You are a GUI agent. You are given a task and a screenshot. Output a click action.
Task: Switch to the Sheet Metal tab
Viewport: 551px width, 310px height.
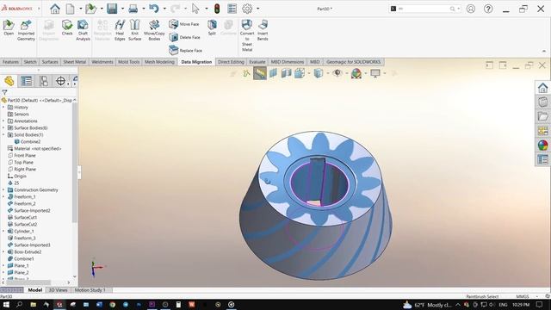(x=75, y=62)
